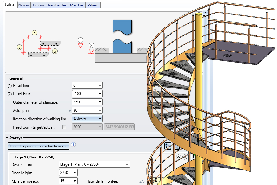Select the Marches tab
The height and width of the screenshot is (185, 277).
(77, 5)
